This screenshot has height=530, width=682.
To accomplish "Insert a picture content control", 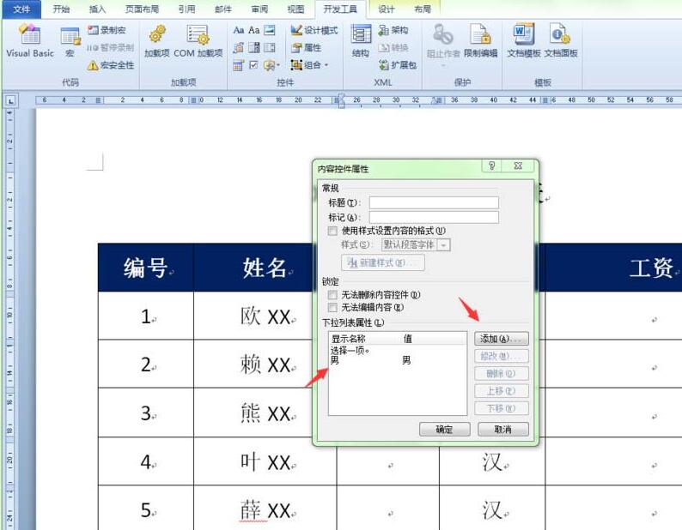I will (270, 30).
